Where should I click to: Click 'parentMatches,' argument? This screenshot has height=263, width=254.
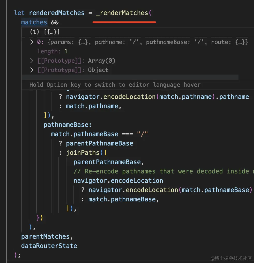point(47,237)
